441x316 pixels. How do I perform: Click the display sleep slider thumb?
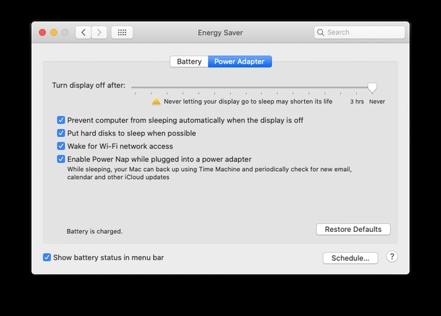point(372,88)
